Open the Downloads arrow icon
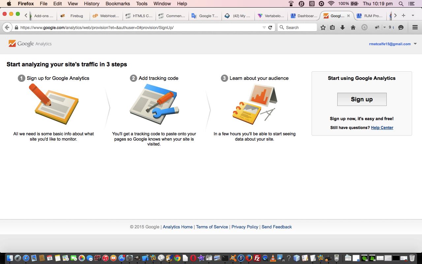 pos(343,27)
